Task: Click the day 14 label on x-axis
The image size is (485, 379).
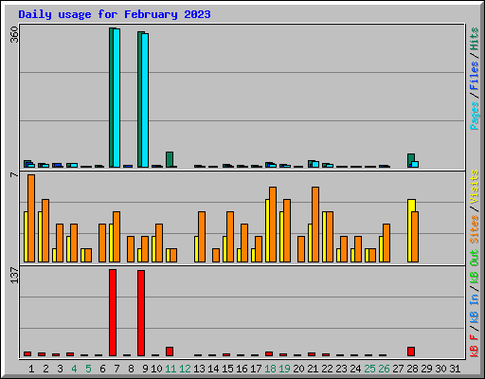Action: (x=213, y=369)
